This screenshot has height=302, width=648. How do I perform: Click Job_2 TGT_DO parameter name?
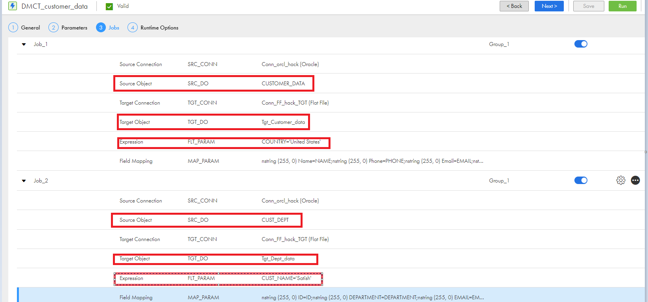point(198,258)
